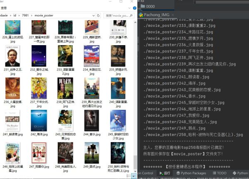Select the 242_海洋.jpg poster thumbnail
249x179 pixels.
[39, 120]
